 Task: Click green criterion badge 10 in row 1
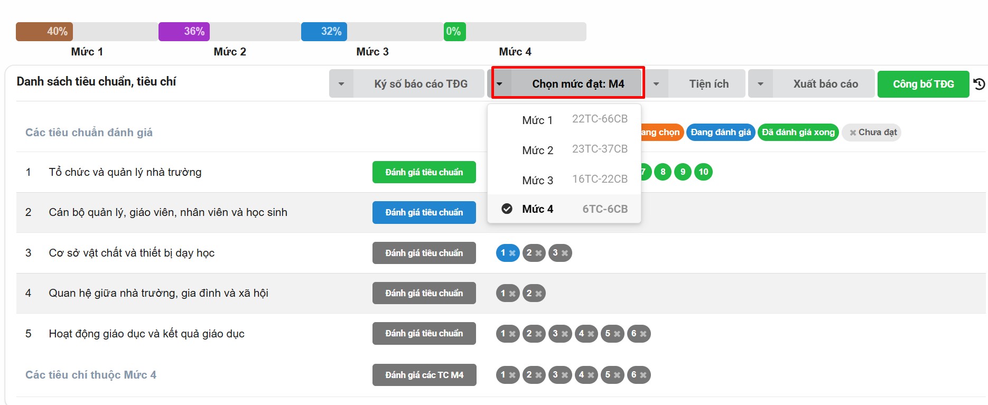[x=703, y=172]
